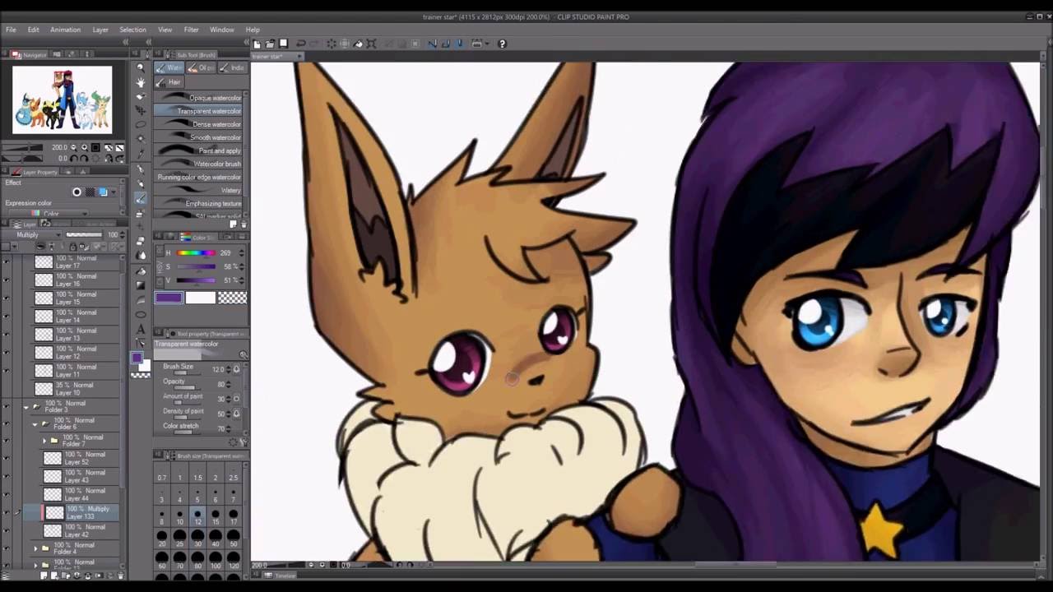Choose Running color edge watercolor brush

198,177
